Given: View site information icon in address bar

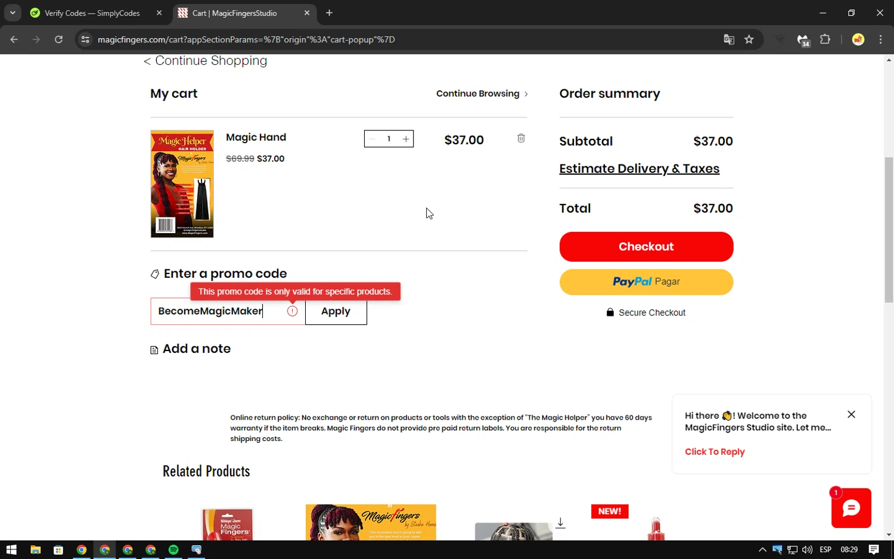Looking at the screenshot, I should 85,39.
